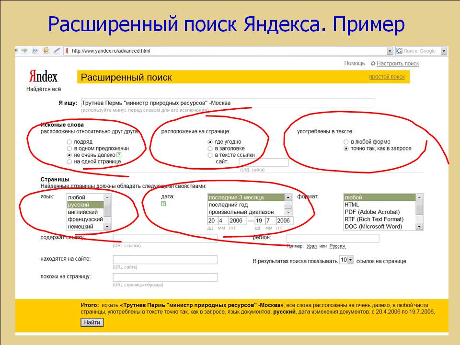
Task: Click the end month field containing 7
Action: click(x=270, y=220)
